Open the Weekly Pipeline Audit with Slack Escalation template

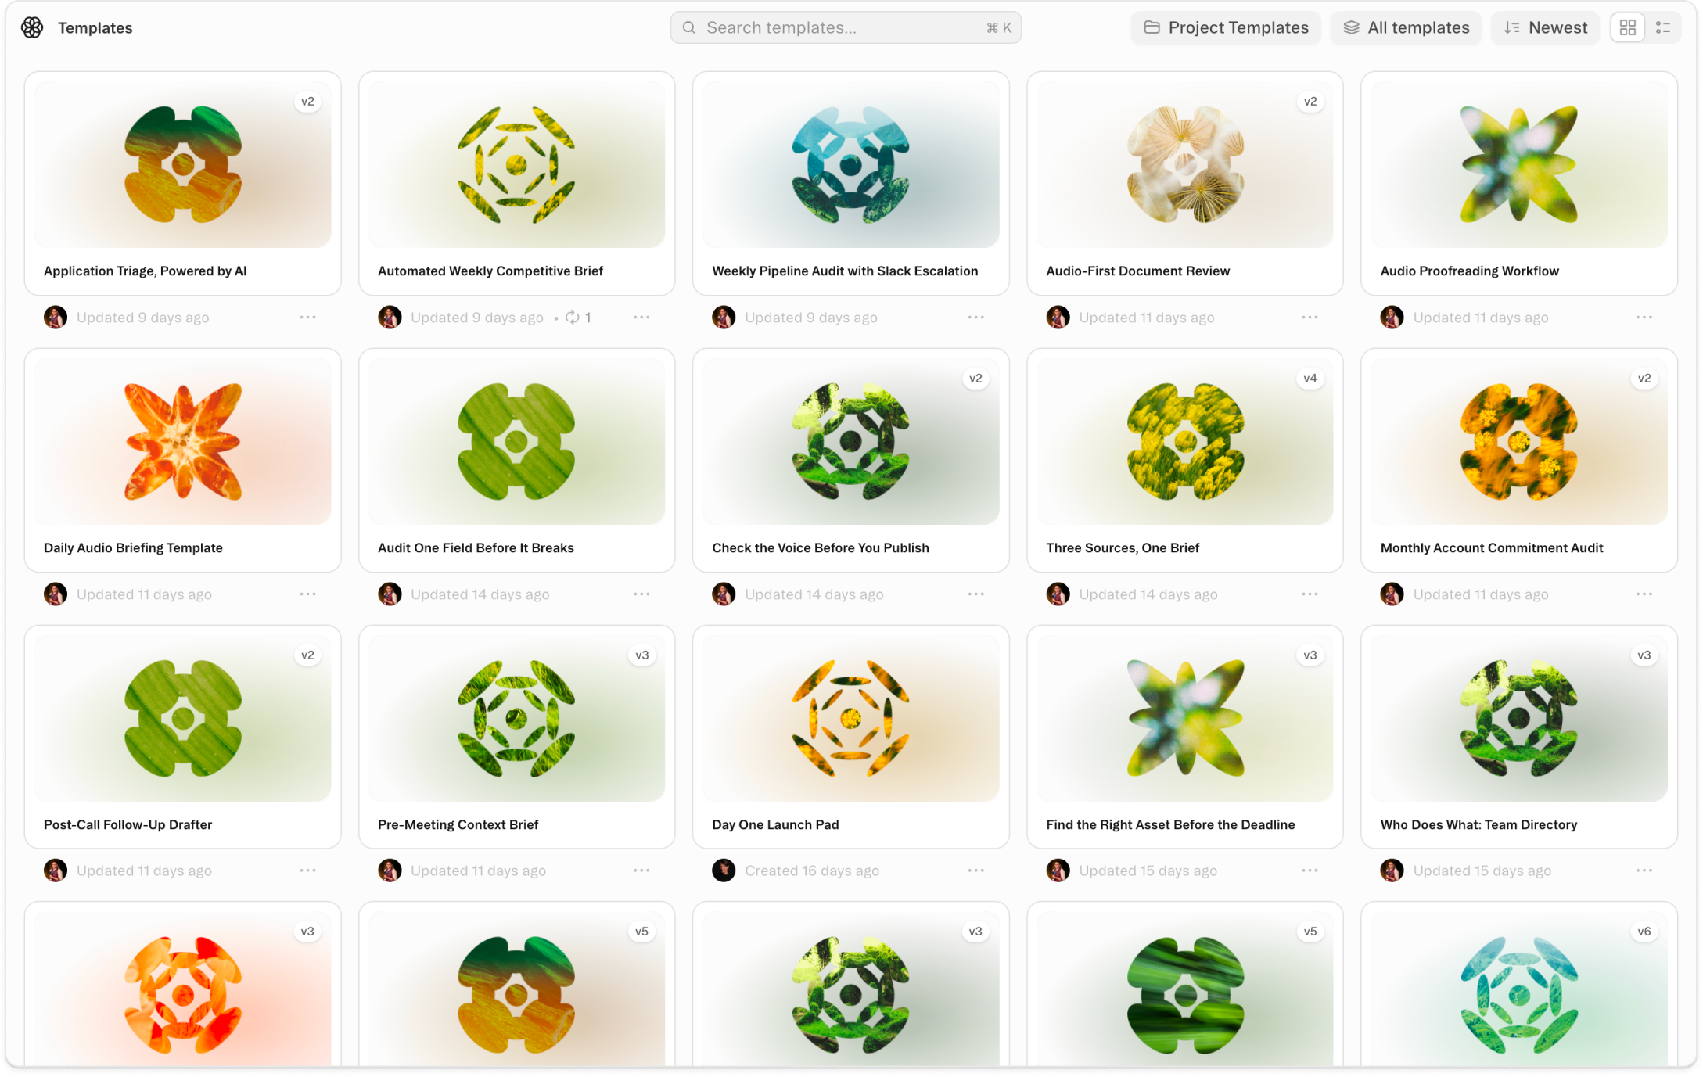click(x=850, y=184)
